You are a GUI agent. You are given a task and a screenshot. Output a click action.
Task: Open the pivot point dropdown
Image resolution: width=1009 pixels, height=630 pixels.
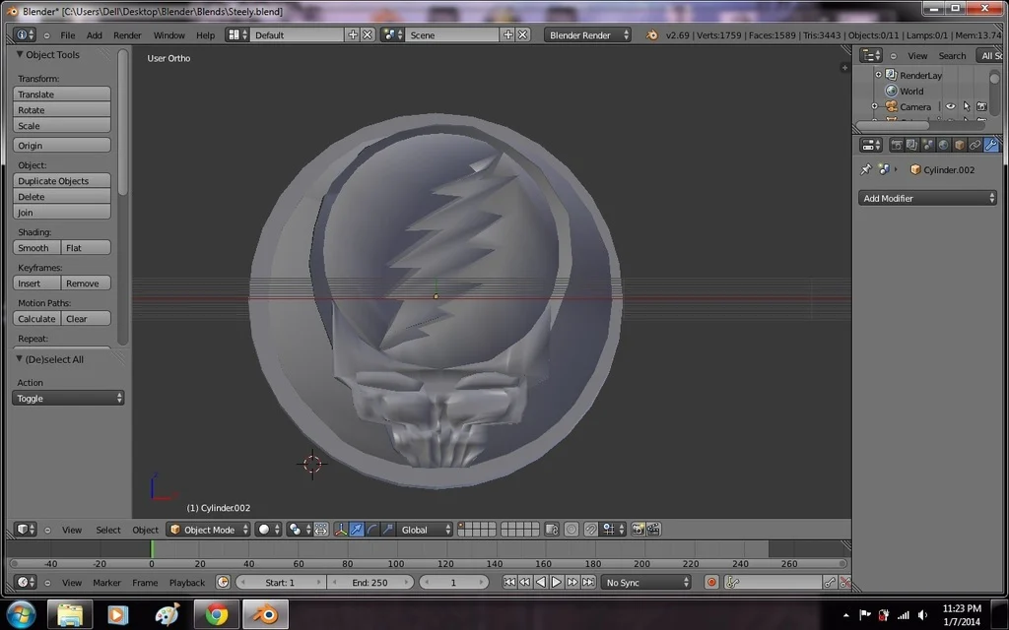(x=299, y=529)
